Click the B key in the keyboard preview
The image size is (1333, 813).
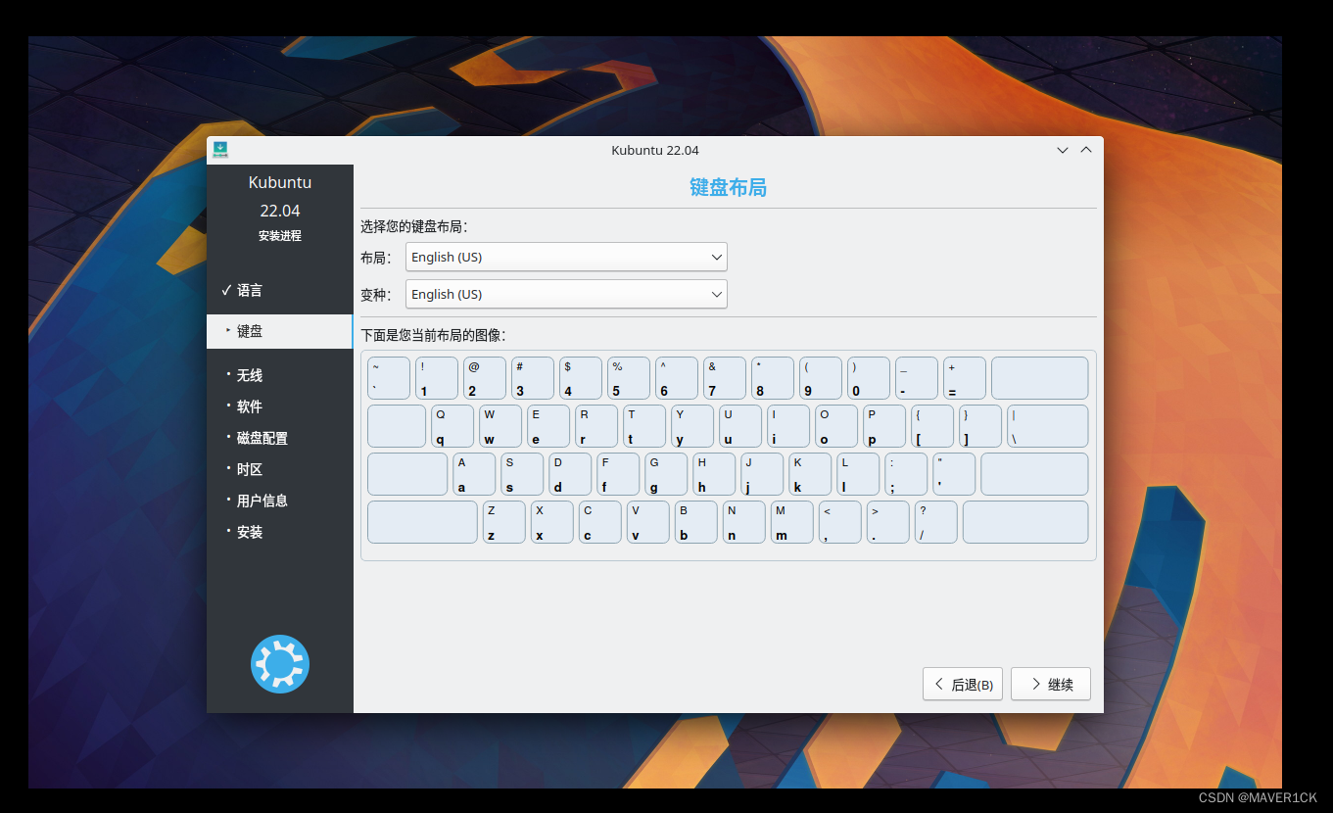pos(696,522)
